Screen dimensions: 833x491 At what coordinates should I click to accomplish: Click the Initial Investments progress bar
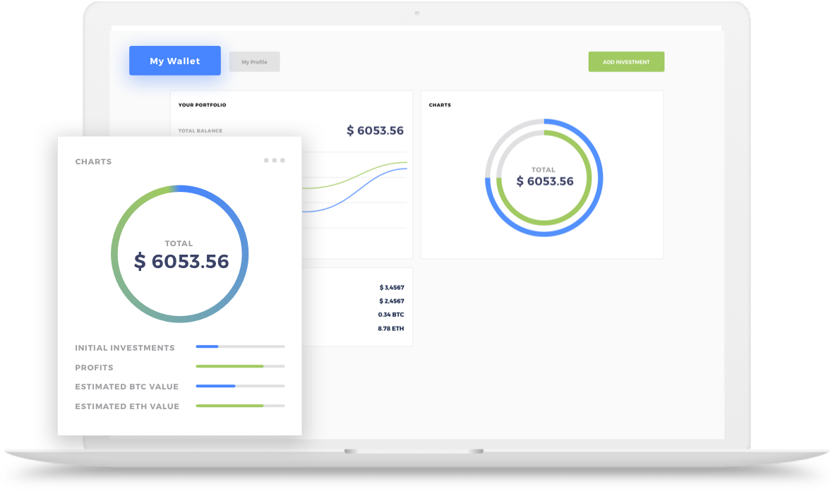[240, 346]
